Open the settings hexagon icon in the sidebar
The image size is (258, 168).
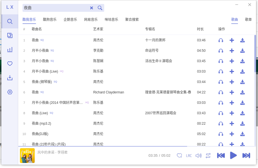click(10, 92)
